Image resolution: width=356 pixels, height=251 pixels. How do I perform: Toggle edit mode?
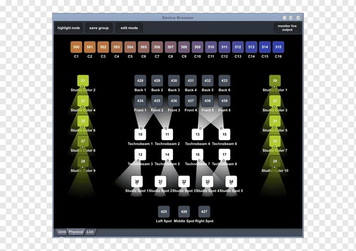coord(129,28)
